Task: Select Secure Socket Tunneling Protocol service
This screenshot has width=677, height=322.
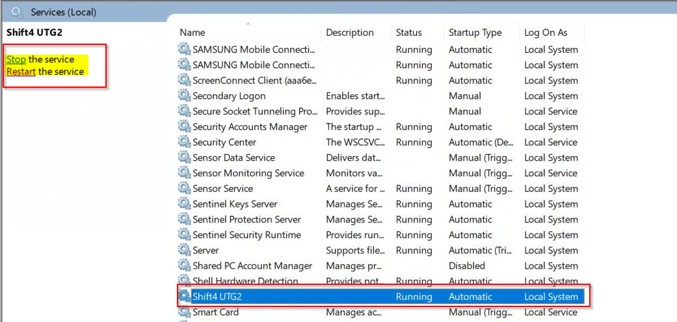Action: pyautogui.click(x=255, y=111)
